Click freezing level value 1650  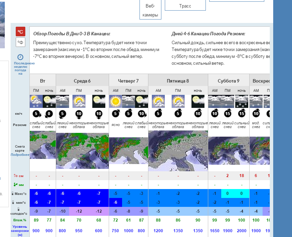215,231
